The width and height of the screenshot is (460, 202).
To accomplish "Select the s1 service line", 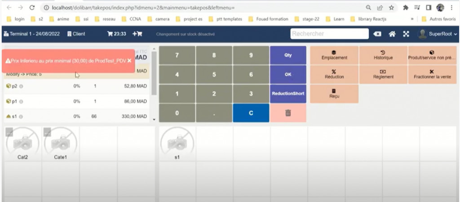I will tap(76, 116).
